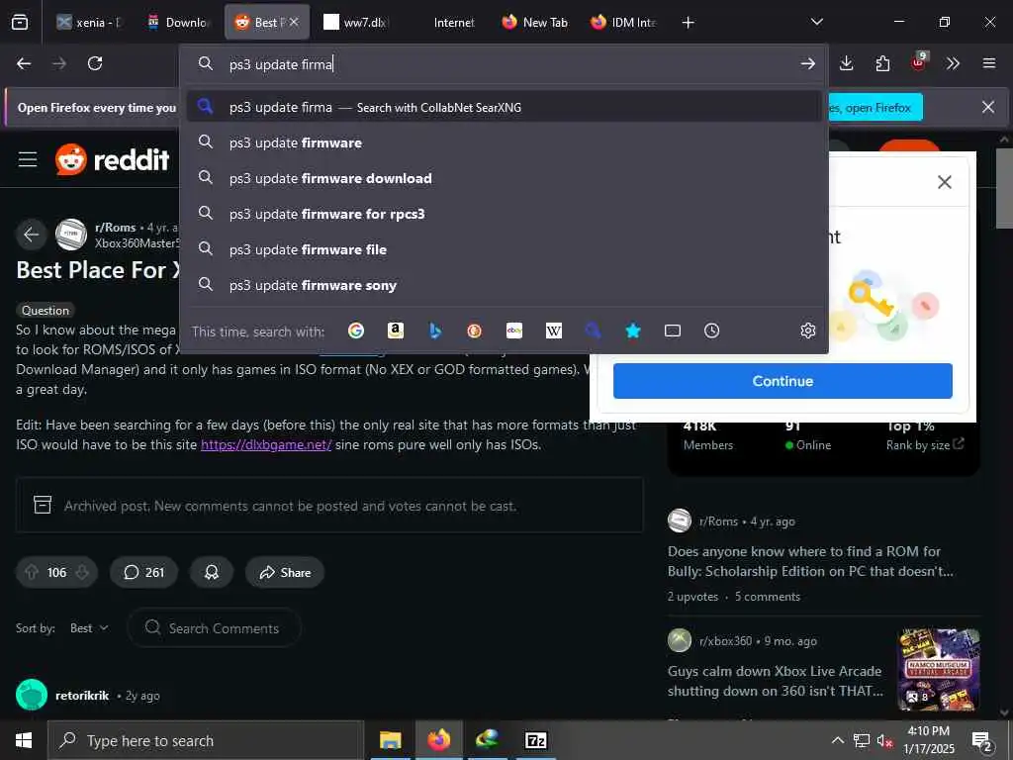This screenshot has width=1013, height=760.
Task: Select suggestion ps3 update firmware for rpcs3
Action: [x=504, y=214]
